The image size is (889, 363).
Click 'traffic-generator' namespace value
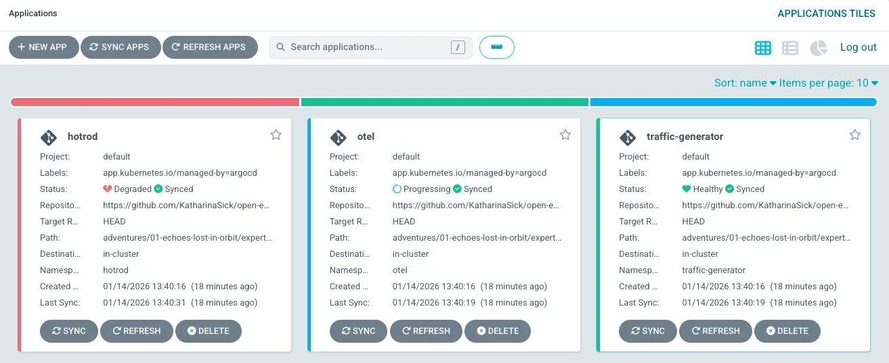pyautogui.click(x=714, y=270)
